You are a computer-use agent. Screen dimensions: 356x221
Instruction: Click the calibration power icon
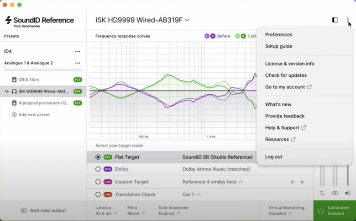point(320,210)
